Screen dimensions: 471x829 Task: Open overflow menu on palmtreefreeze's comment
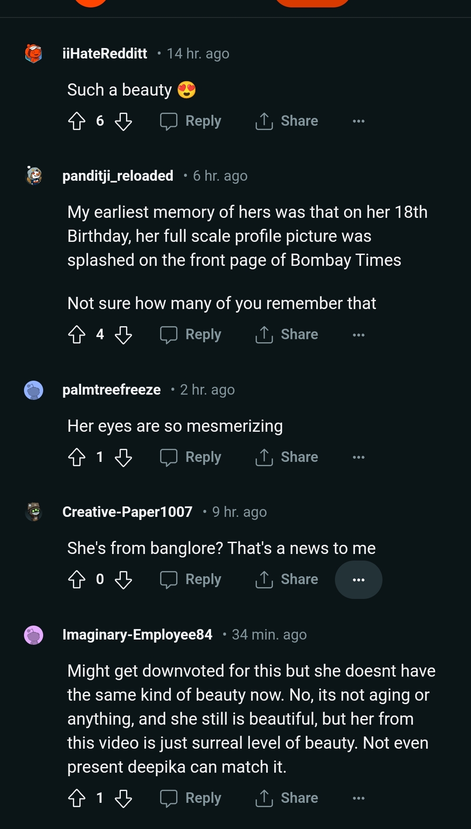pos(358,457)
